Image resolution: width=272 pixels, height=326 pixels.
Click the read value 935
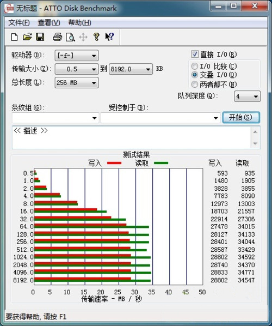(249, 173)
